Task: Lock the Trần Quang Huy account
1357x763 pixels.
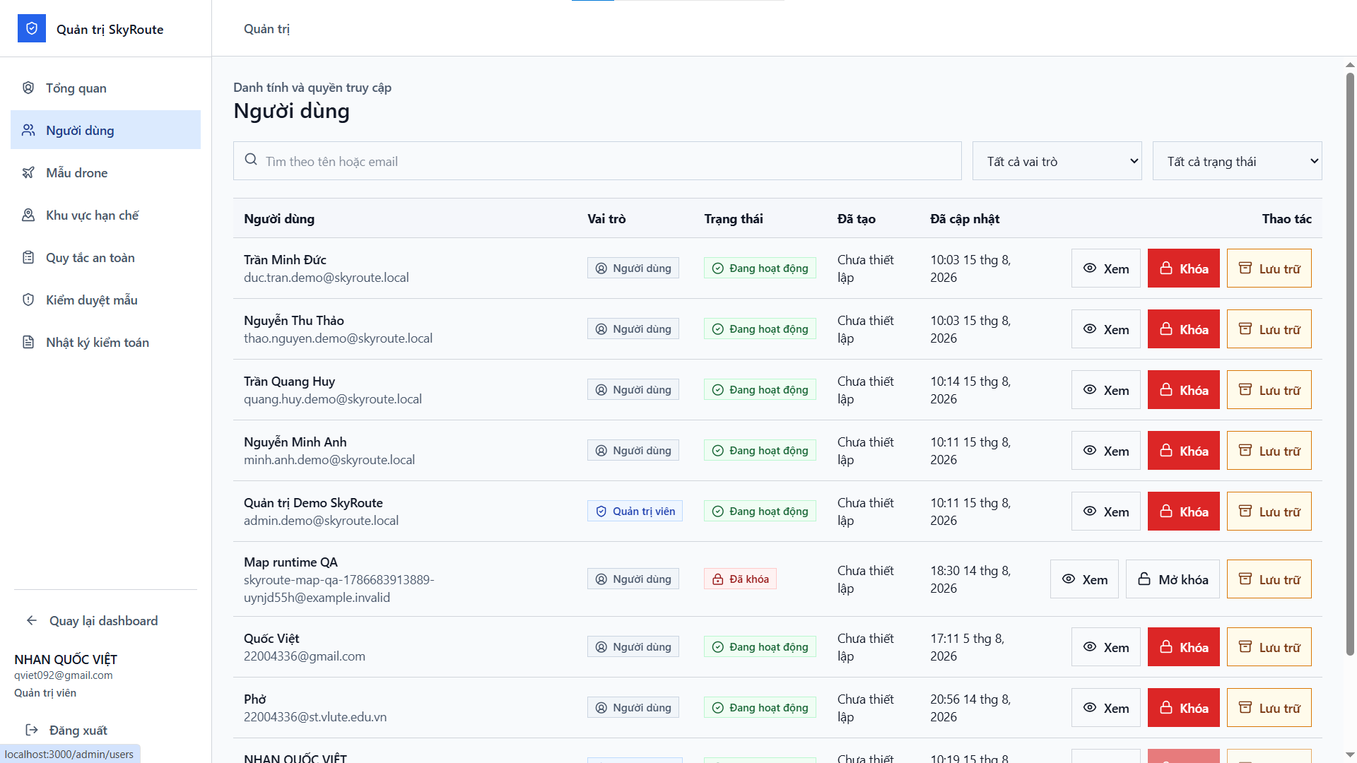Action: [1183, 390]
